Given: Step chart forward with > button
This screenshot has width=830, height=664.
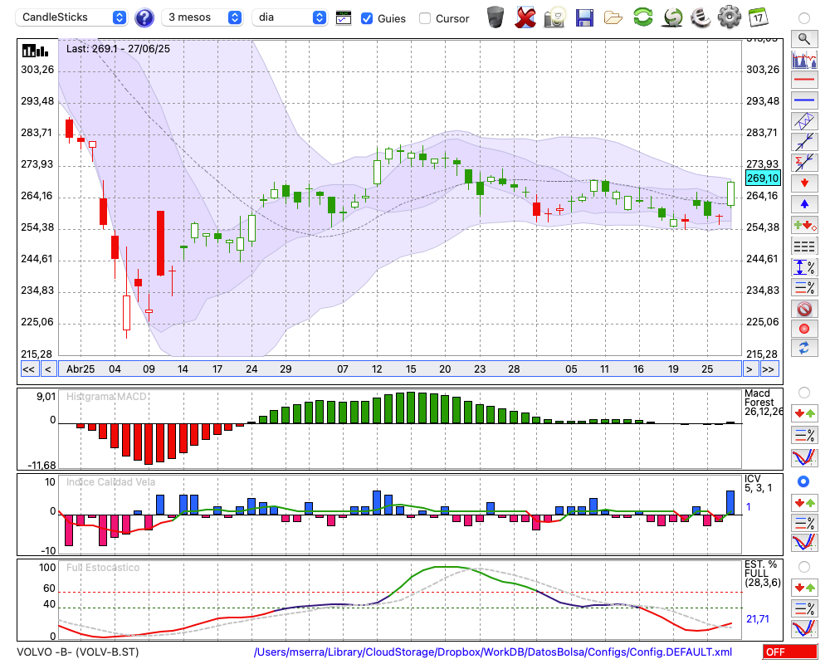Looking at the screenshot, I should click(749, 369).
